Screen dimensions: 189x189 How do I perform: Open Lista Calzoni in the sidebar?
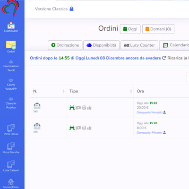[11, 166]
